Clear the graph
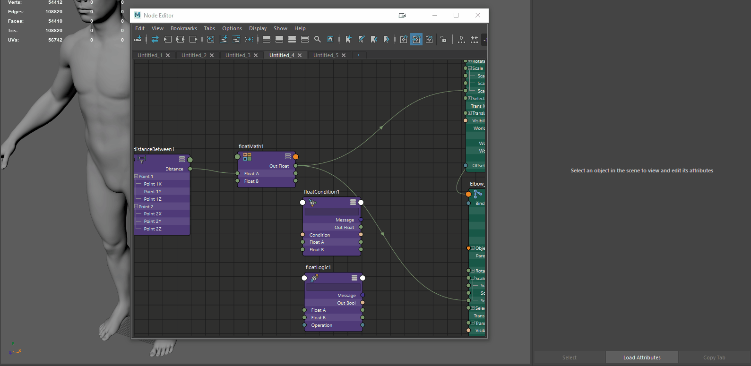This screenshot has width=751, height=366. click(211, 39)
